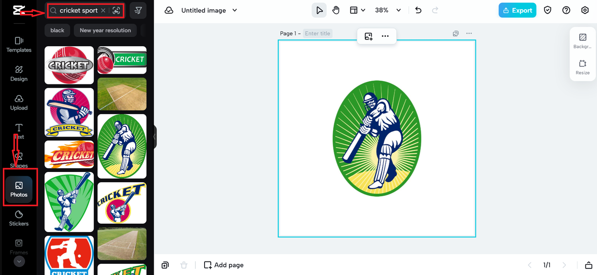Delete the page with trash icon

[184, 265]
